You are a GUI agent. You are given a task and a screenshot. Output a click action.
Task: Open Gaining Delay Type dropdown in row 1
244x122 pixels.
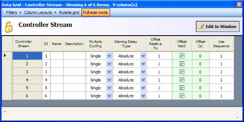point(143,56)
